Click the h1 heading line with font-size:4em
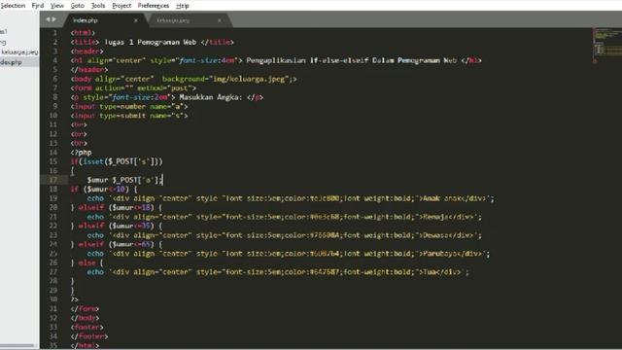 [x=276, y=60]
